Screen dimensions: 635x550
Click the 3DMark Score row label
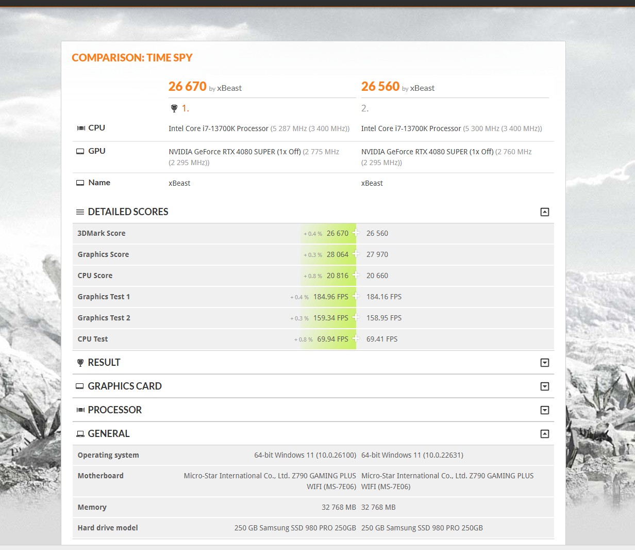102,233
